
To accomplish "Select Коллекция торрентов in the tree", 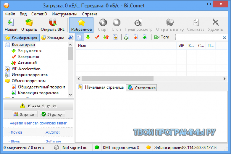I will tap(38, 93).
